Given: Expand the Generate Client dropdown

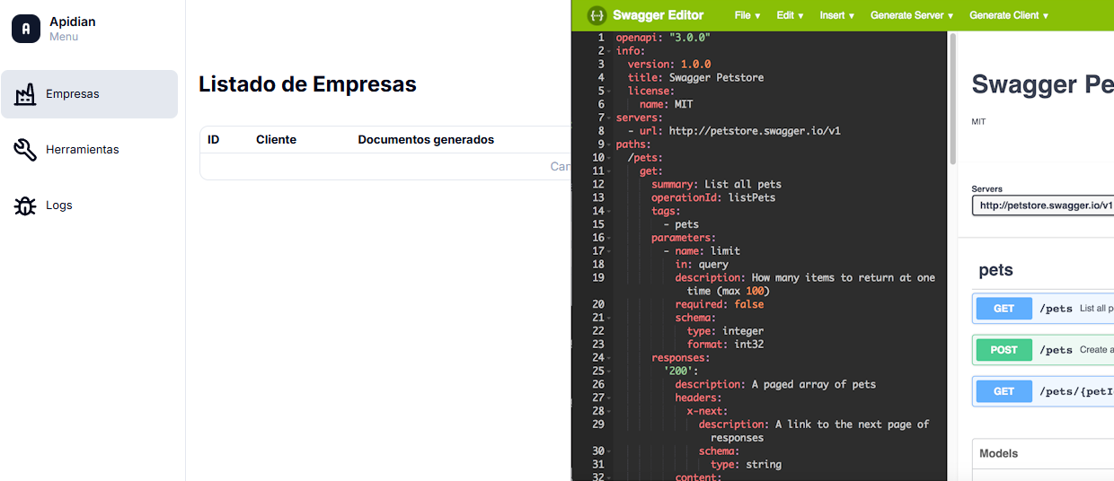Looking at the screenshot, I should pos(1009,15).
